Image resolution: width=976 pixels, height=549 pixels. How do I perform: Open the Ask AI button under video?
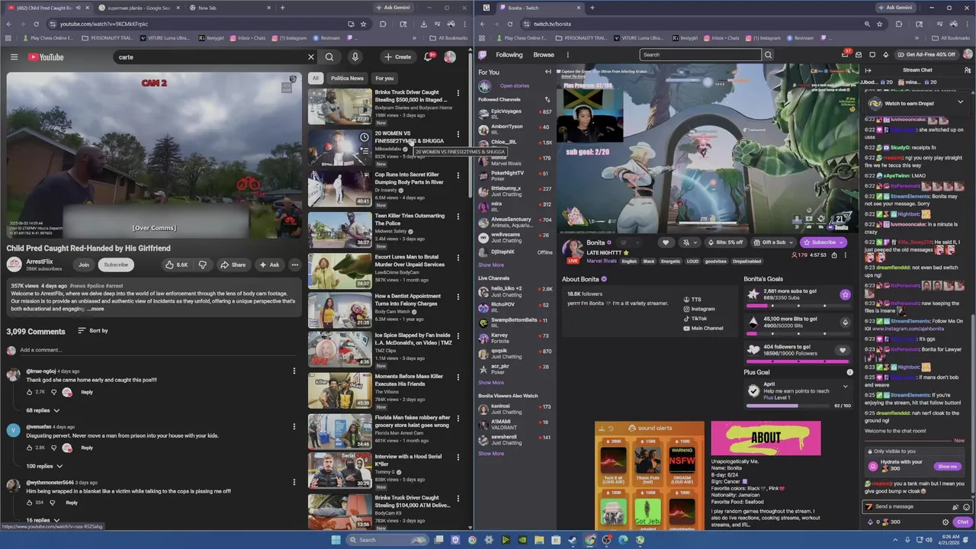[269, 265]
